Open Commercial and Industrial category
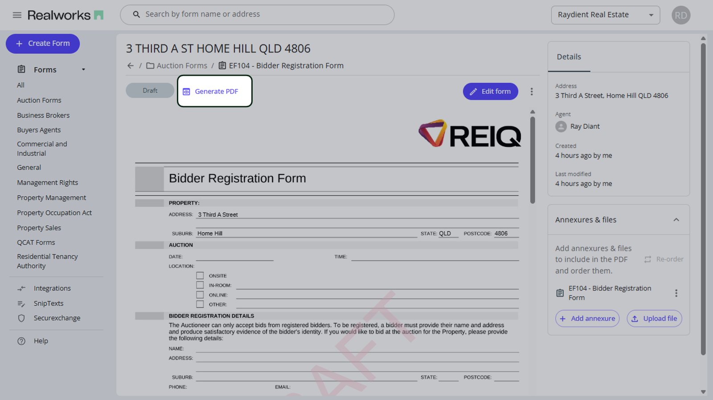 42,149
